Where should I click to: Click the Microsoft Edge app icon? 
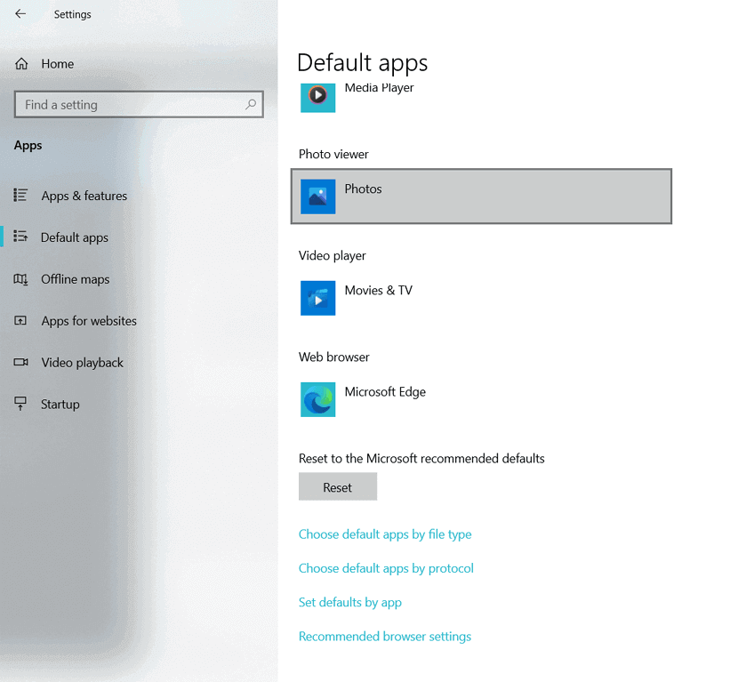[317, 399]
